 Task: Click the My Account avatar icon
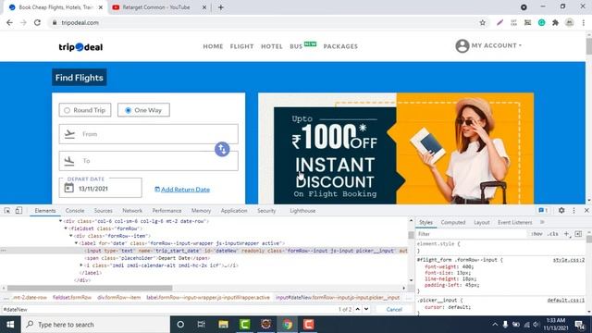point(462,45)
